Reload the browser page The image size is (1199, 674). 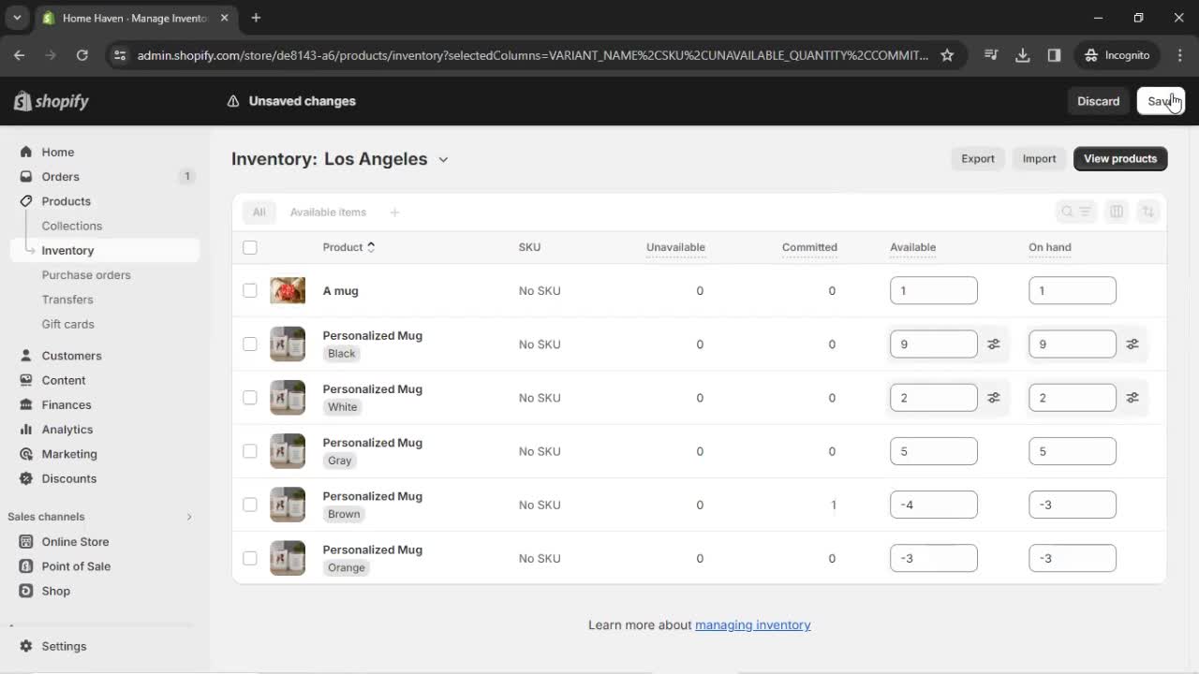[x=81, y=55]
